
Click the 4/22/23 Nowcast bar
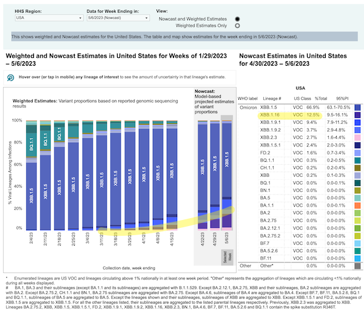203,176
